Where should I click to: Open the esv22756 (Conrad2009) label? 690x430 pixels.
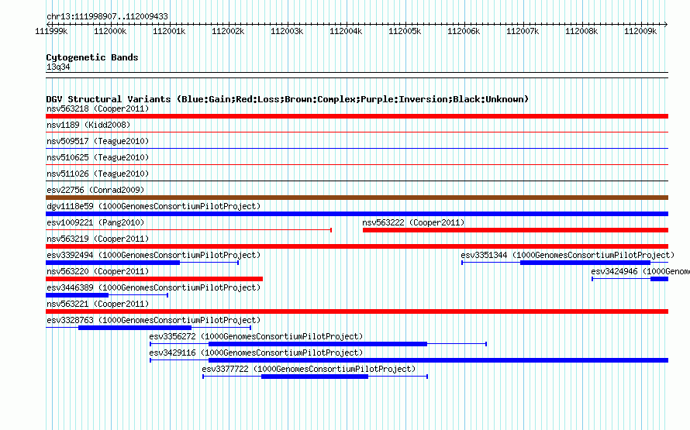click(95, 191)
